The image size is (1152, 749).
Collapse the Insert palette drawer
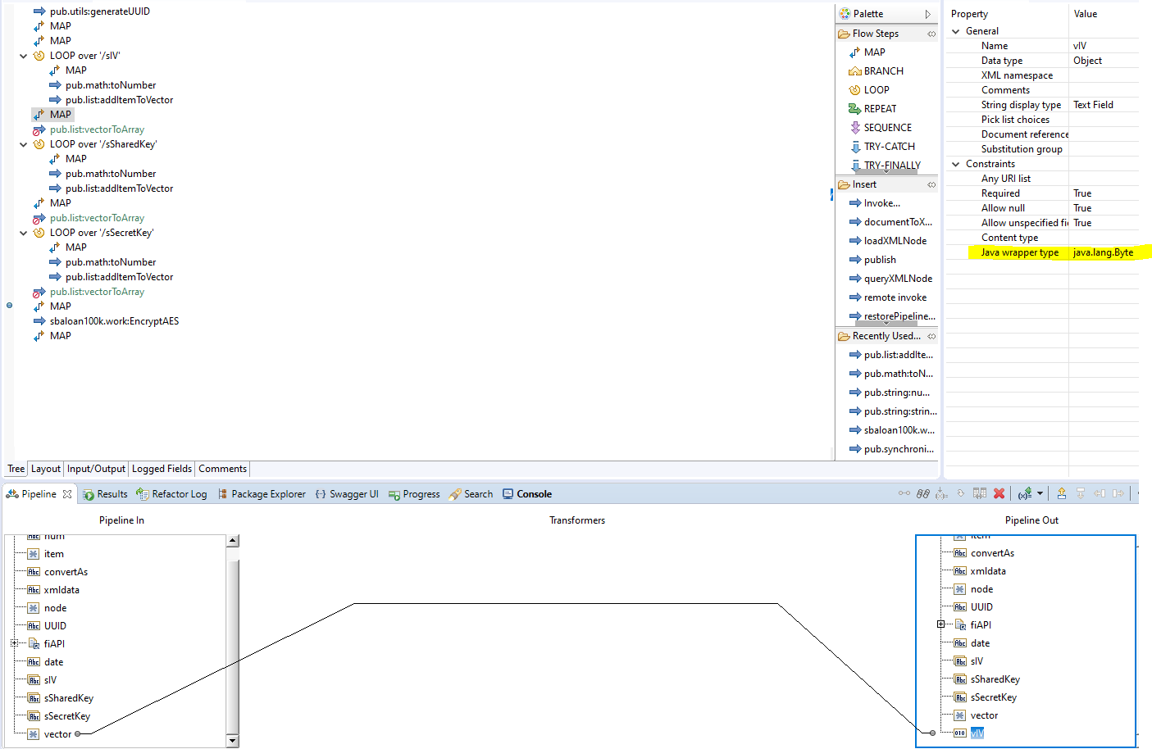click(931, 184)
